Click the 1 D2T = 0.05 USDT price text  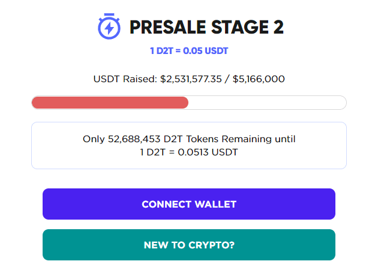(189, 50)
